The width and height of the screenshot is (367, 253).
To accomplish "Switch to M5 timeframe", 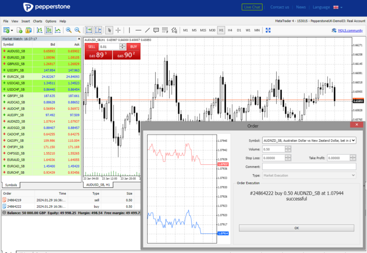I will [x=194, y=31].
